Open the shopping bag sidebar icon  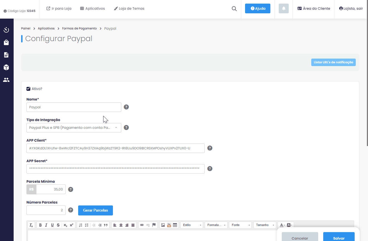click(x=6, y=42)
